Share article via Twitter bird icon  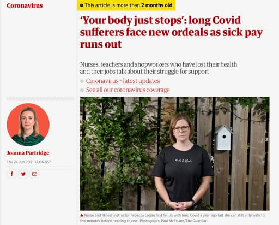(23, 174)
